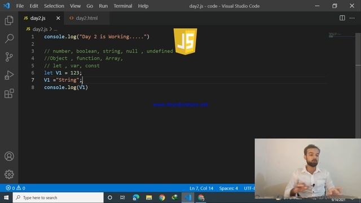This screenshot has height=203, width=361.
Task: Open the Accounts menu icon
Action: click(x=9, y=156)
